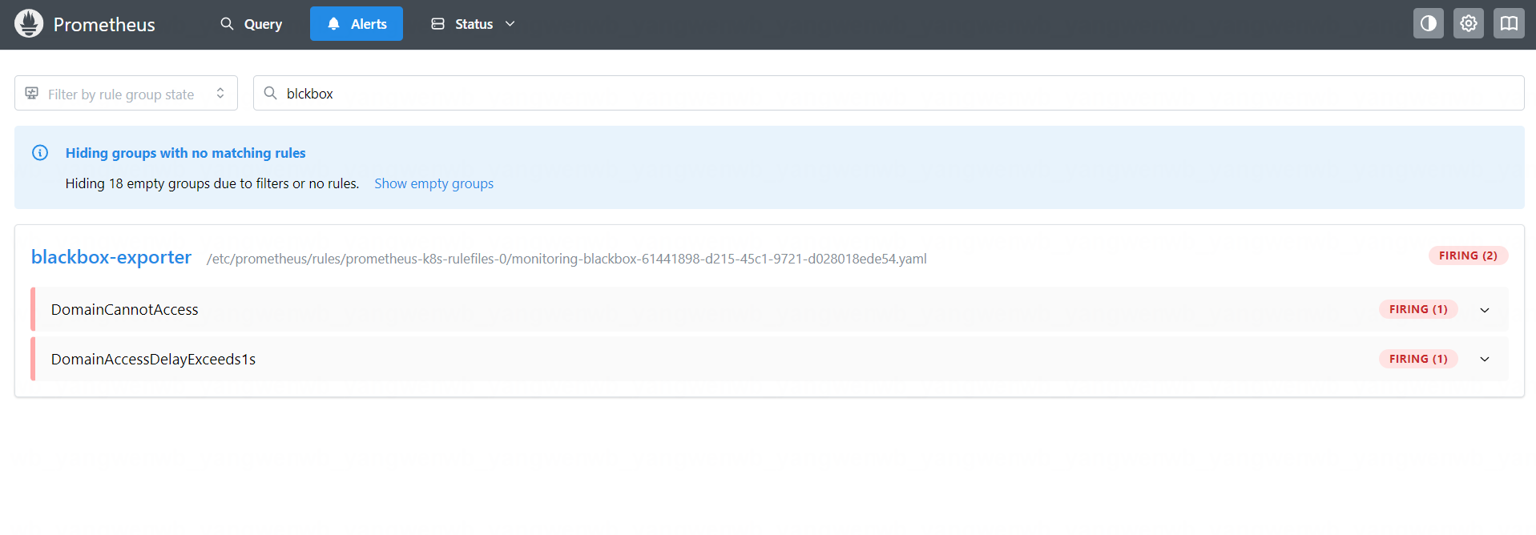1536x535 pixels.
Task: Expand the DomainAccessDelayExceeds1s rule chevron
Action: tap(1484, 360)
